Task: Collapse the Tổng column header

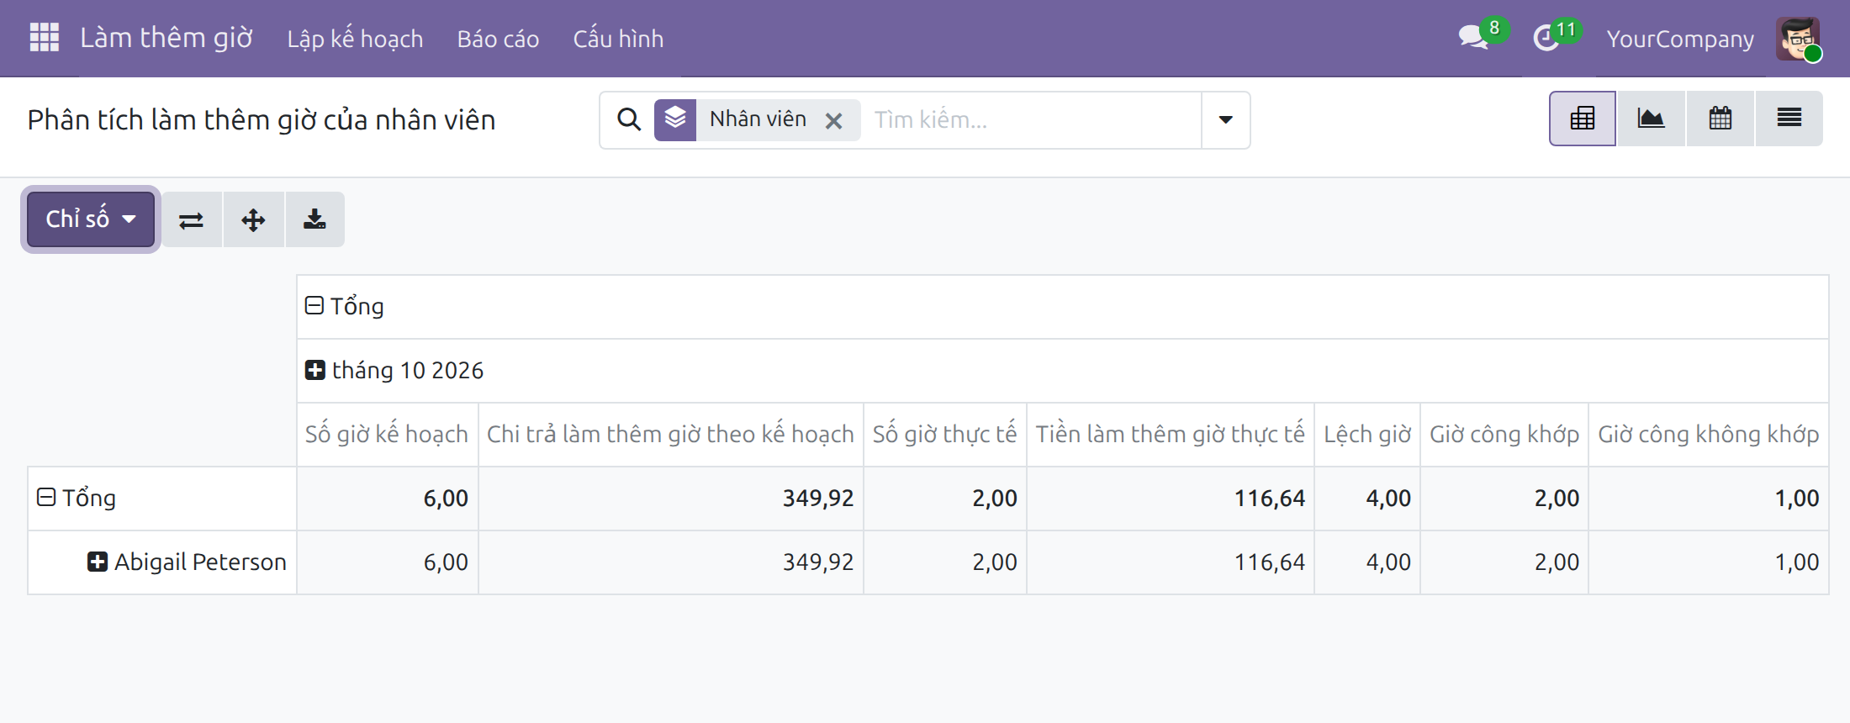Action: pyautogui.click(x=345, y=306)
